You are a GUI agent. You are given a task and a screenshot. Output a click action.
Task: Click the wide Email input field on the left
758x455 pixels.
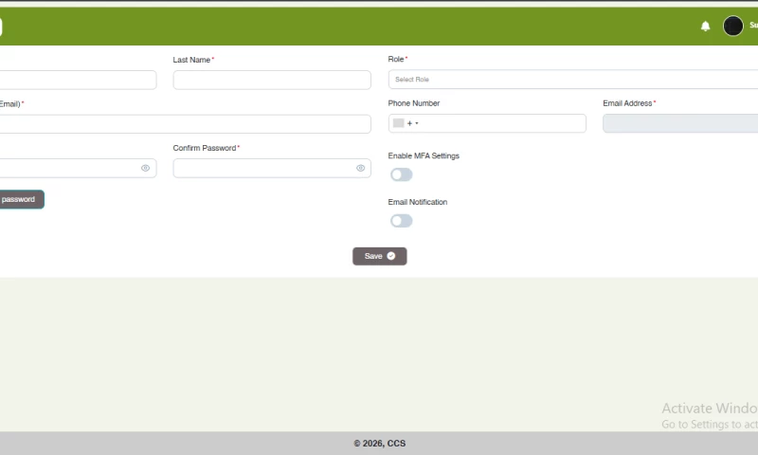pyautogui.click(x=185, y=124)
